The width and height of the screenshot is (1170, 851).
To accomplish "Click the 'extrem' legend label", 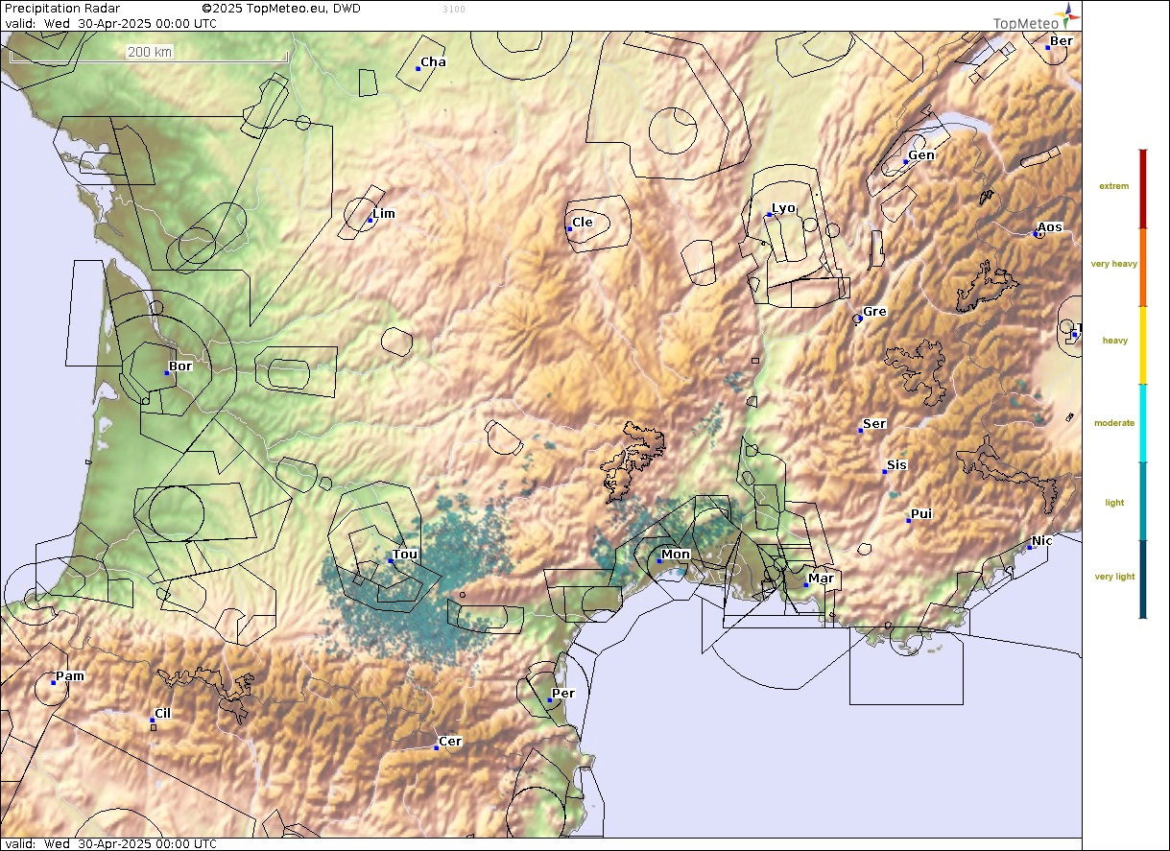I will 1114,186.
